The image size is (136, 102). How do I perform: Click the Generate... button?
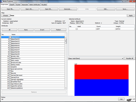[x=68, y=9]
